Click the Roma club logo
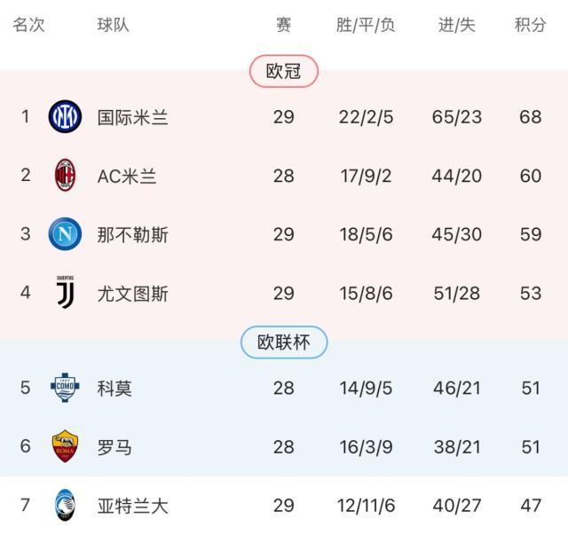Viewport: 568px width, 535px height. (65, 446)
